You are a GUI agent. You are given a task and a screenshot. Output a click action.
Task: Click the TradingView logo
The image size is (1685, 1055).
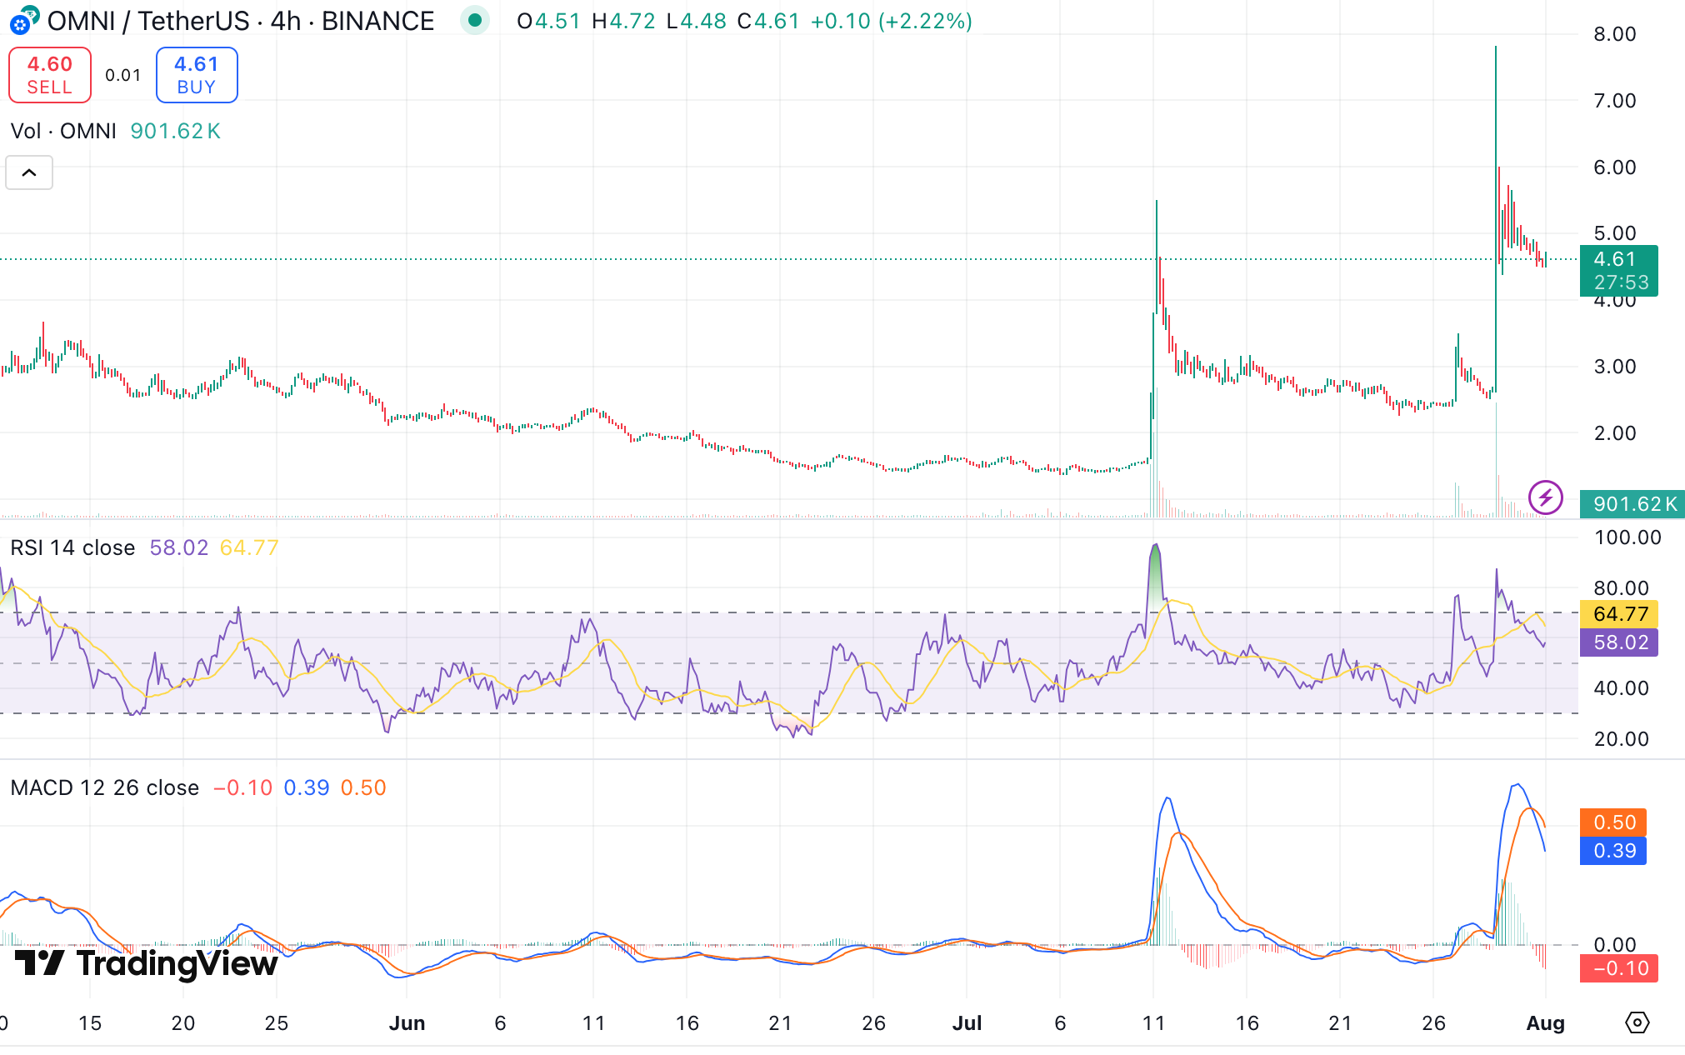click(146, 963)
